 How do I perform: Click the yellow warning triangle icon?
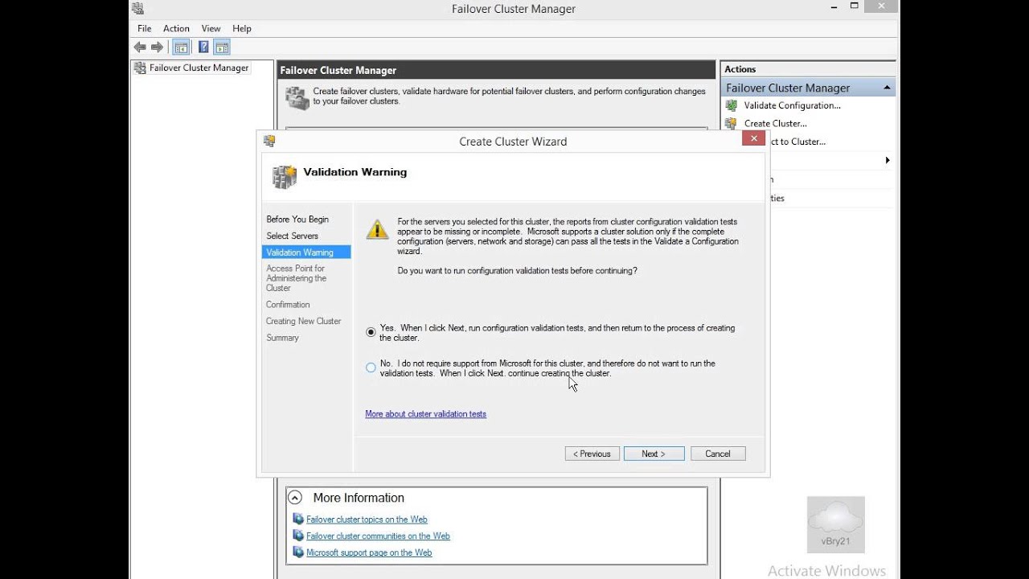377,229
